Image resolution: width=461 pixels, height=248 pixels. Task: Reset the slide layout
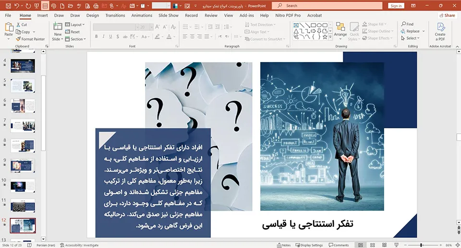tap(73, 32)
